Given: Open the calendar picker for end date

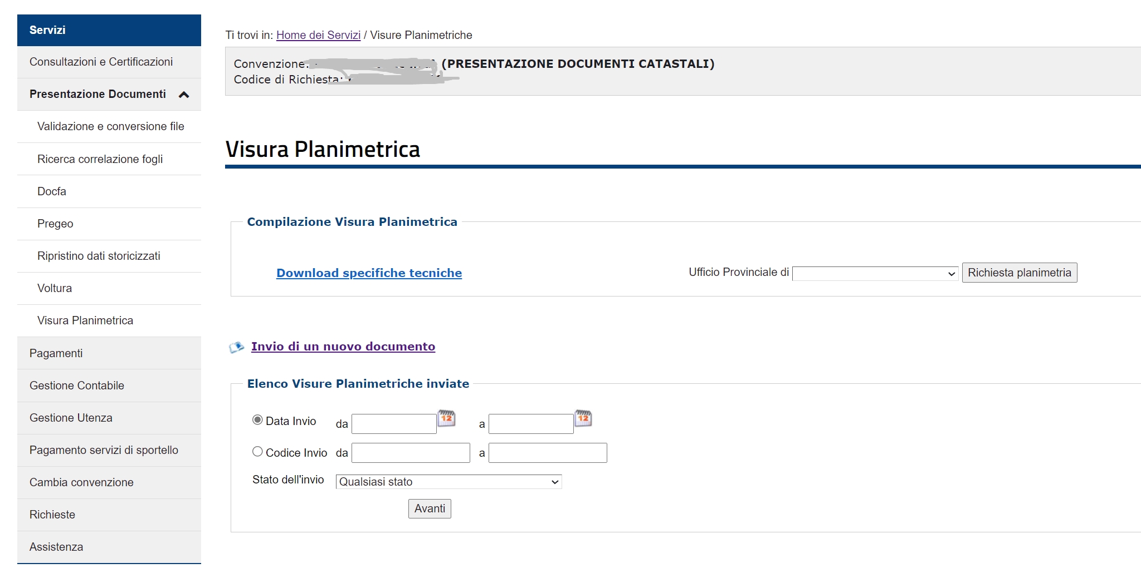Looking at the screenshot, I should pos(583,418).
